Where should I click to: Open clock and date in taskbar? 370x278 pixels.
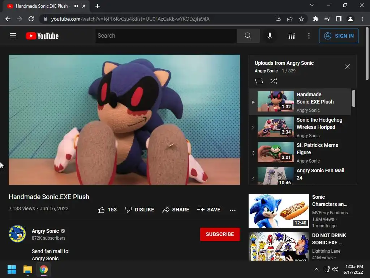(x=353, y=269)
